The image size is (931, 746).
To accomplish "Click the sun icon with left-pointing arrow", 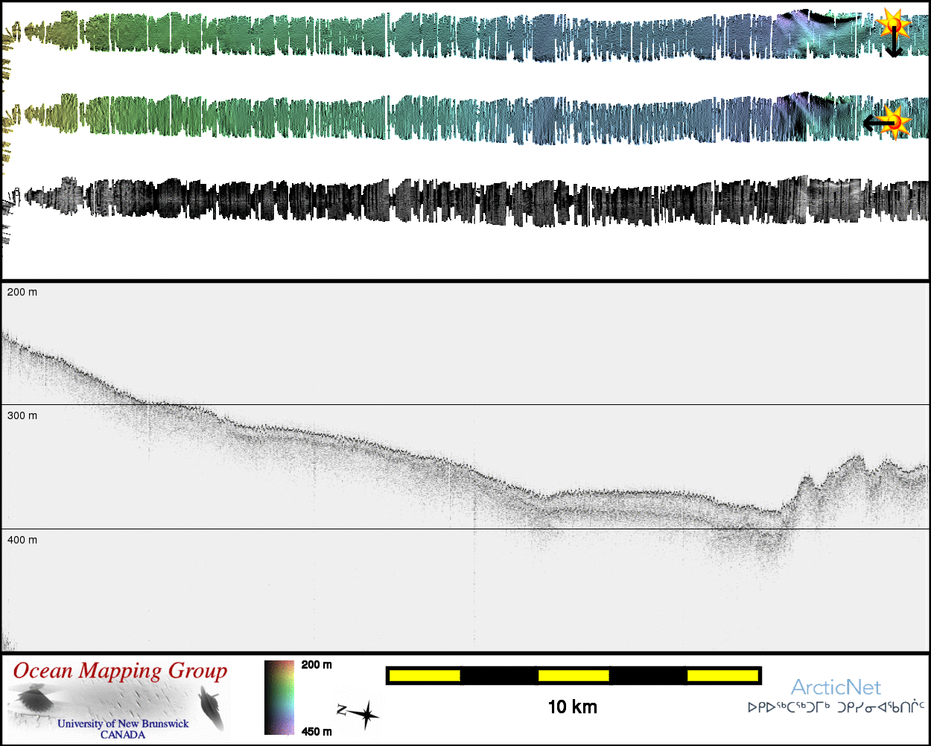I will click(x=896, y=121).
